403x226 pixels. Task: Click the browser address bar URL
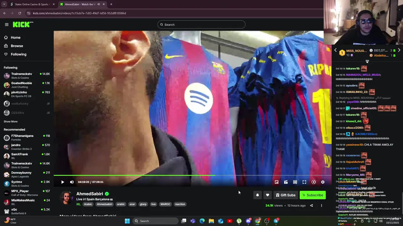click(79, 13)
